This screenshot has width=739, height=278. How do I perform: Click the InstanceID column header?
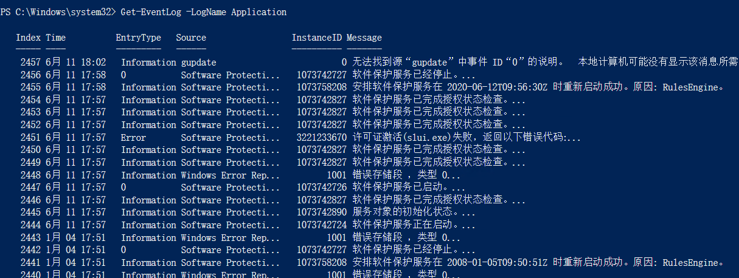(x=316, y=38)
